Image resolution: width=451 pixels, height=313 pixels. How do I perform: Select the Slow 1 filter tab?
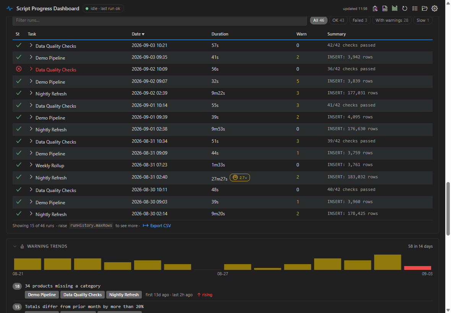coord(423,20)
